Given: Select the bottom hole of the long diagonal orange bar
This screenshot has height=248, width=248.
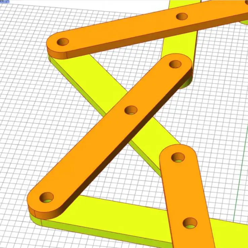Looking at the screenshot, I should 47,198.
